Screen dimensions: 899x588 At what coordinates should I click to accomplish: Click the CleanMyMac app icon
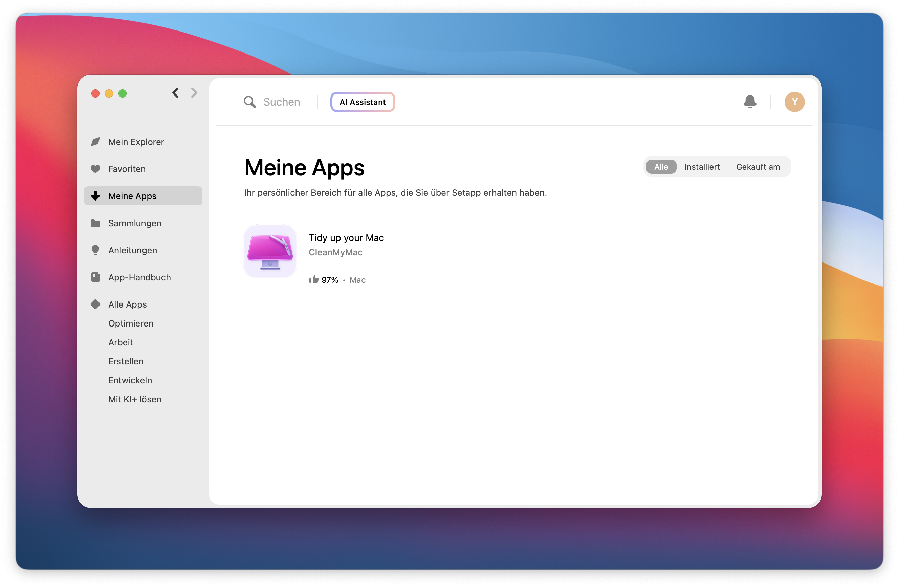click(x=270, y=251)
